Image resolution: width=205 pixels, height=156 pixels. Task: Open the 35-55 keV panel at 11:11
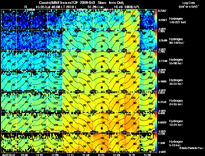[x=70, y=81]
